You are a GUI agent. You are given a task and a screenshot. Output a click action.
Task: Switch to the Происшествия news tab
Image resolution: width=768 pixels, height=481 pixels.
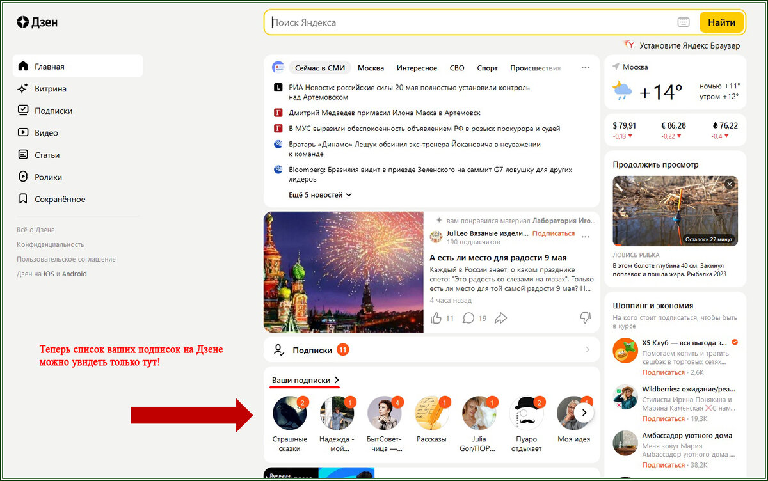pos(535,68)
